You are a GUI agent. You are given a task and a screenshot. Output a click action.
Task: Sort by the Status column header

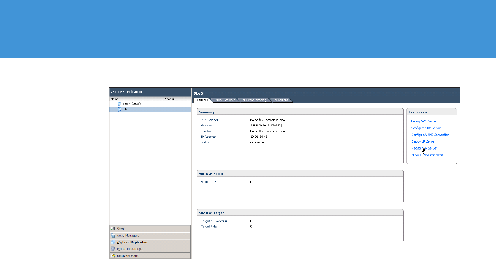pos(177,99)
